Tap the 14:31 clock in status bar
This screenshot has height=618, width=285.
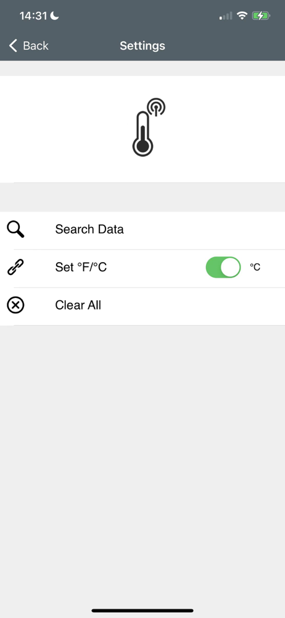(x=33, y=16)
